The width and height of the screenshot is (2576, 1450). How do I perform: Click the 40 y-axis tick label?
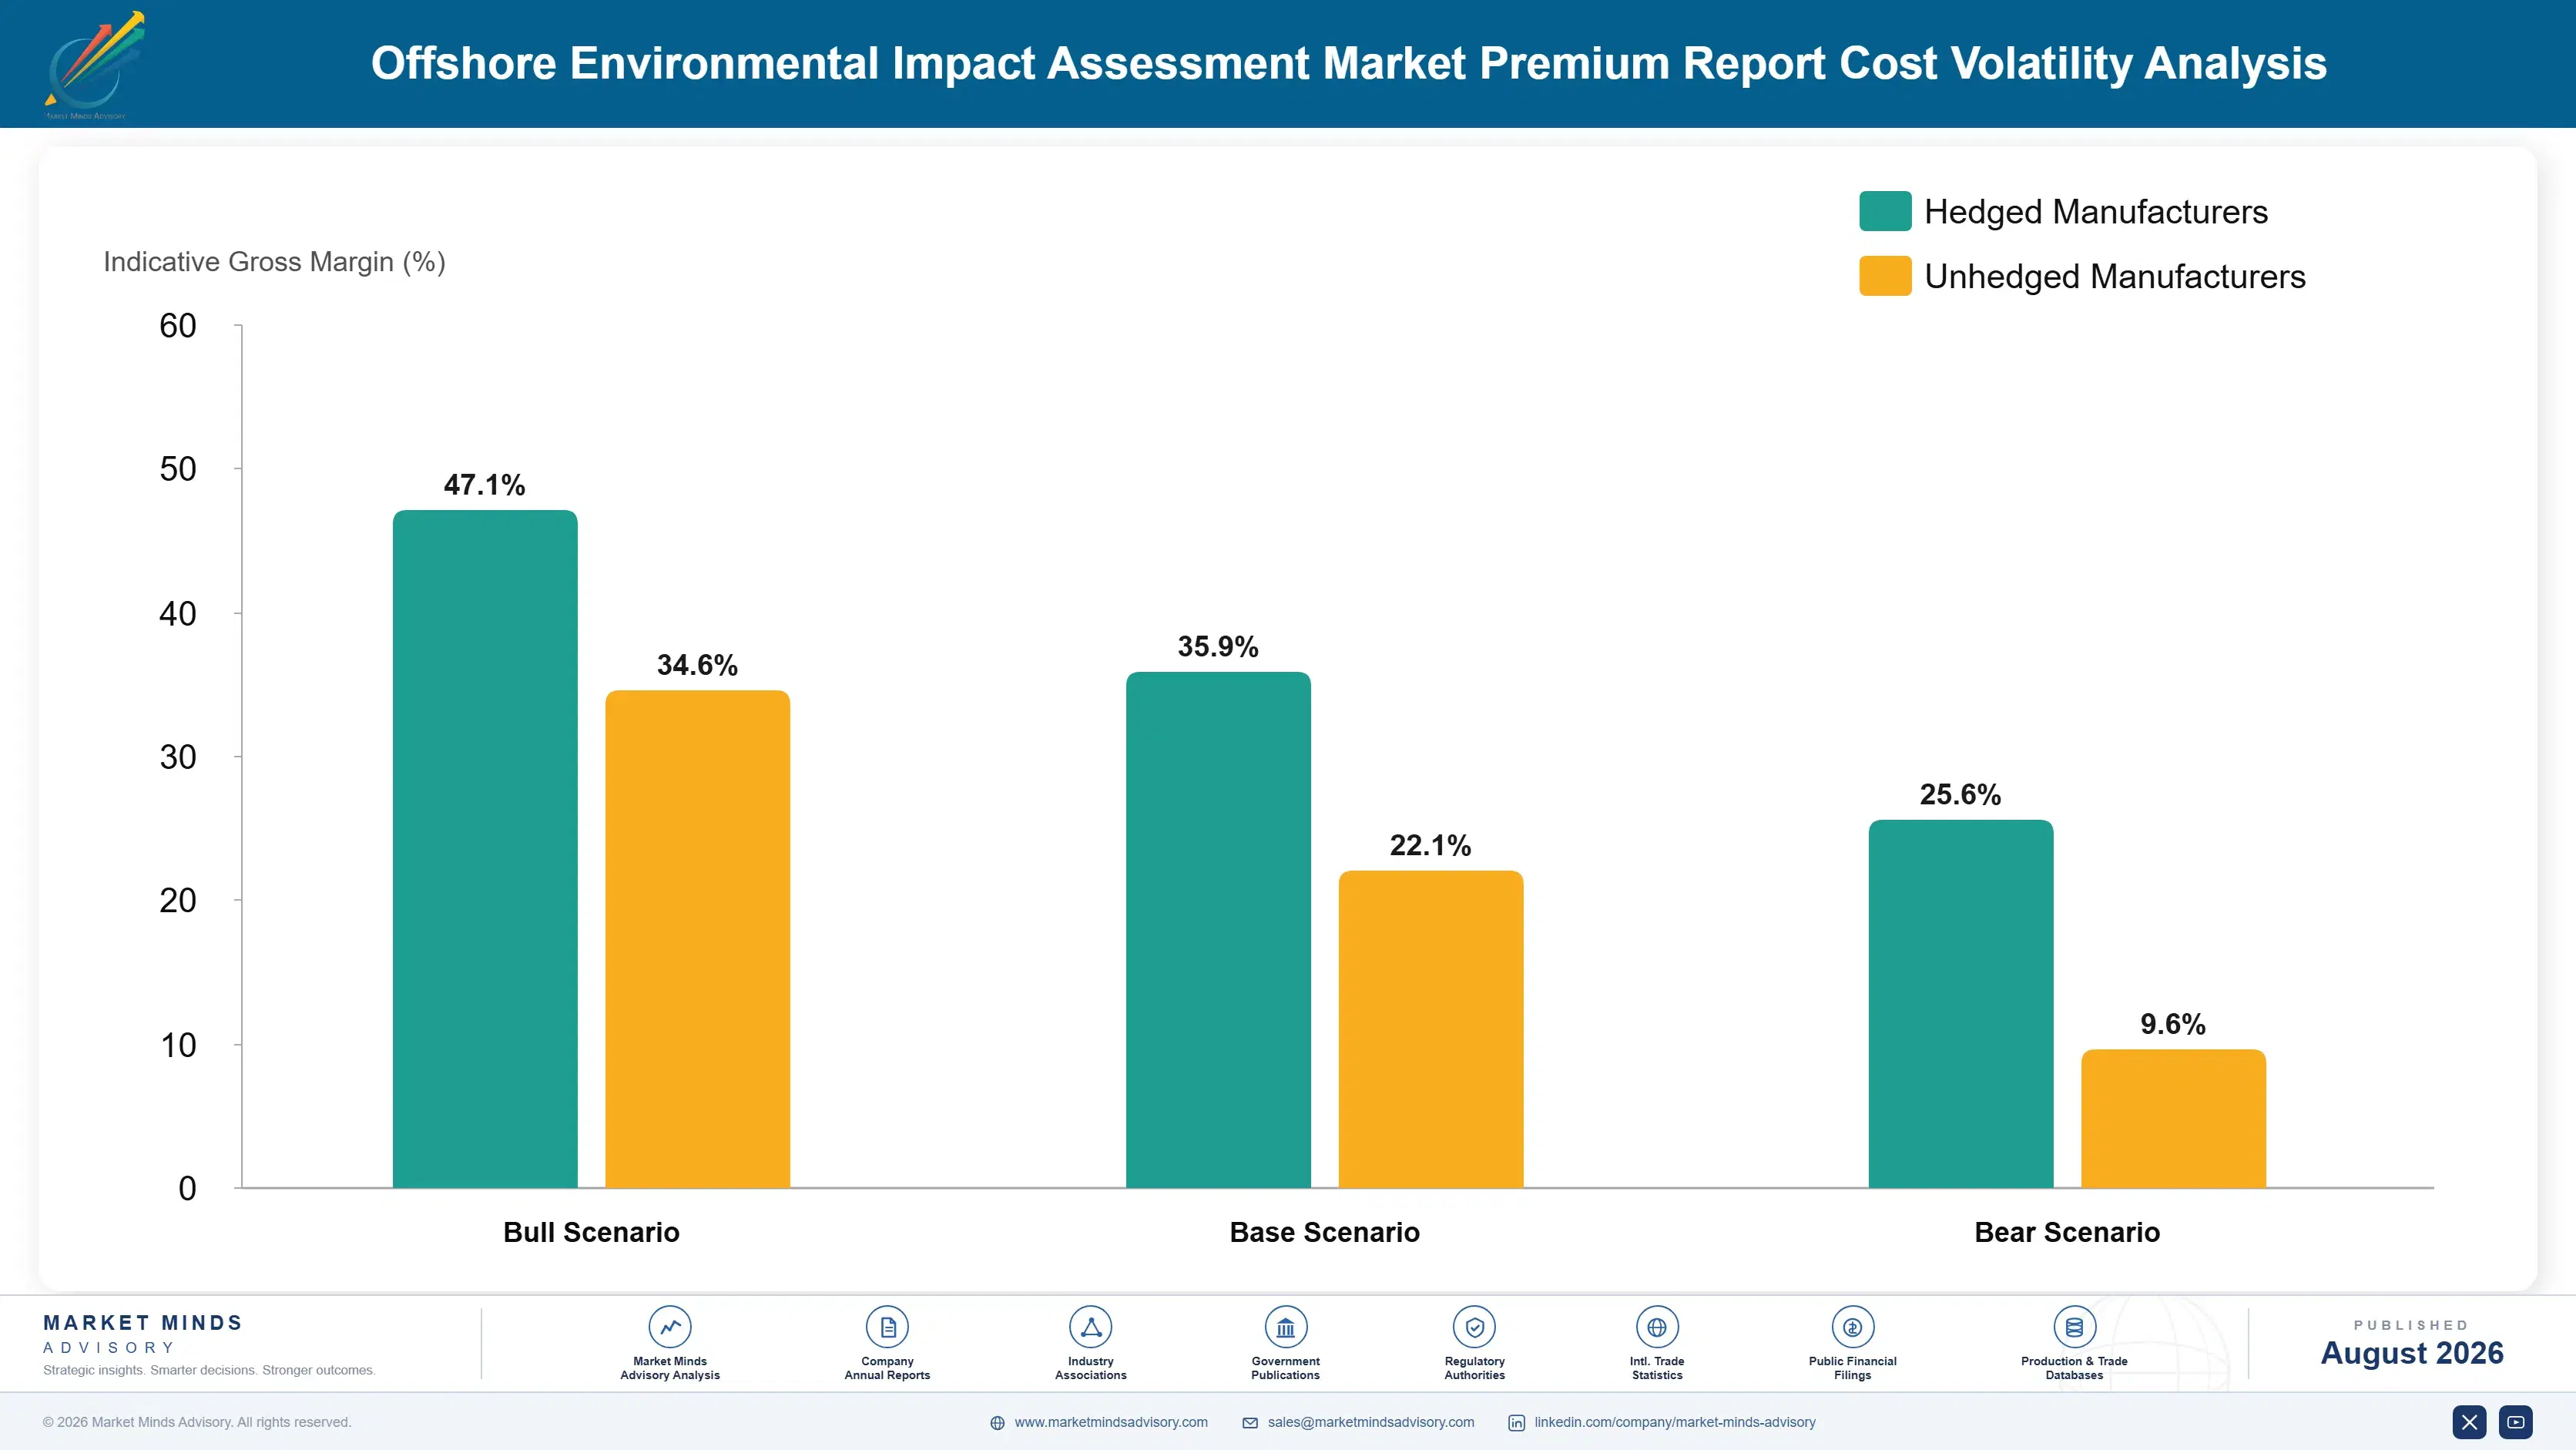coord(178,613)
